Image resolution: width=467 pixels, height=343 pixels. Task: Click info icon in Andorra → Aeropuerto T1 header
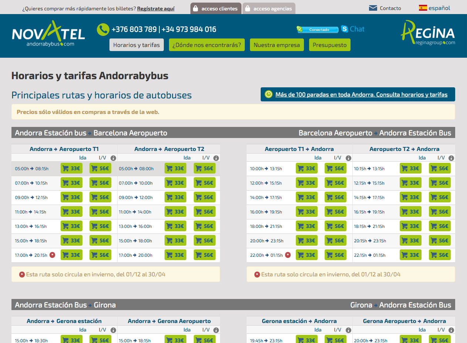coord(114,158)
